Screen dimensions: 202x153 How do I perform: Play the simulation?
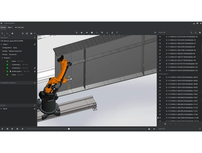12,129
